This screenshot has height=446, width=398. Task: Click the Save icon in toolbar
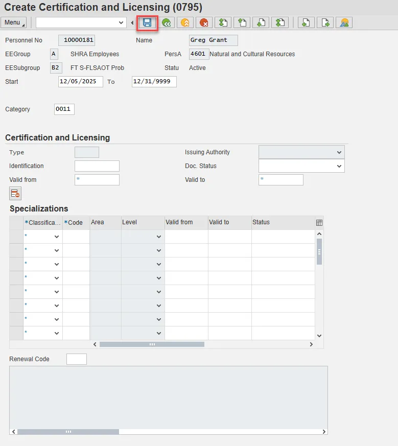tap(147, 22)
